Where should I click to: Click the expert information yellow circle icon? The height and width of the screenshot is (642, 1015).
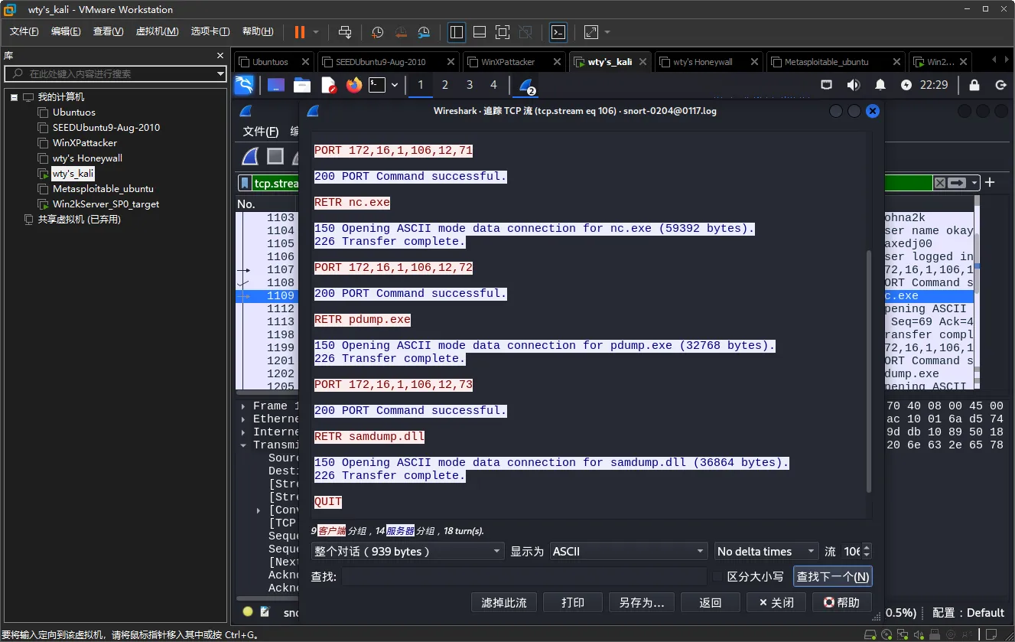(x=248, y=611)
